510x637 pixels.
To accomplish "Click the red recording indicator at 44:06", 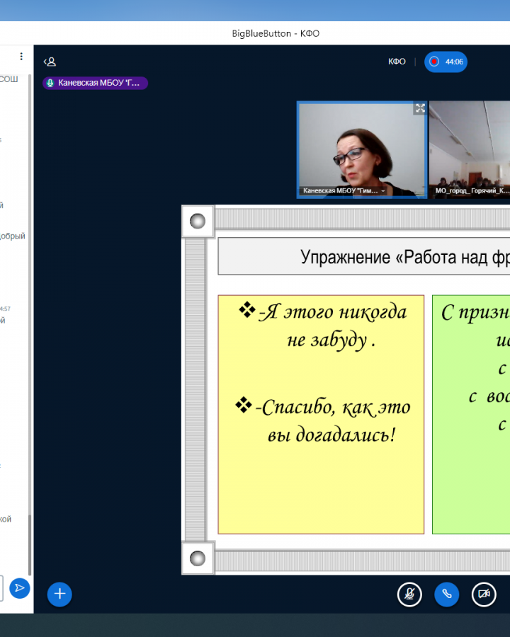I will click(x=446, y=62).
